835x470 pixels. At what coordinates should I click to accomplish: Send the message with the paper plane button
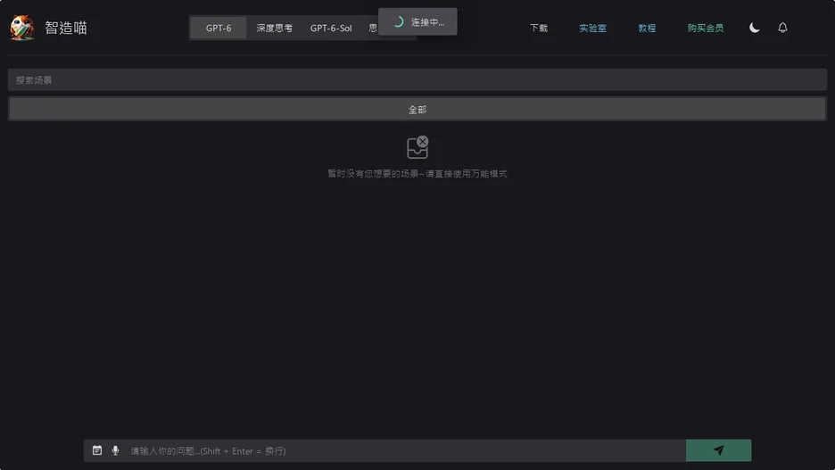(718, 450)
